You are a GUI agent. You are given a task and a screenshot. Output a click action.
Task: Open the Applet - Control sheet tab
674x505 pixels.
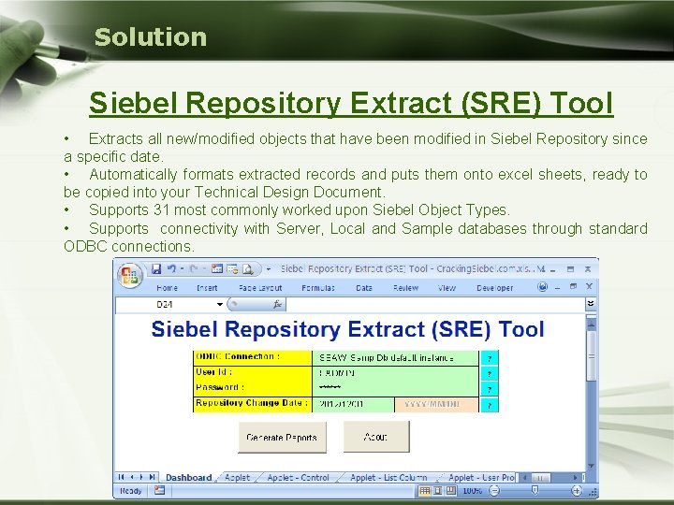coord(298,478)
